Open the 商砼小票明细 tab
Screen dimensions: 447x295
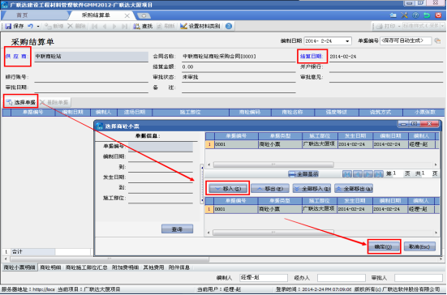[x=19, y=267]
